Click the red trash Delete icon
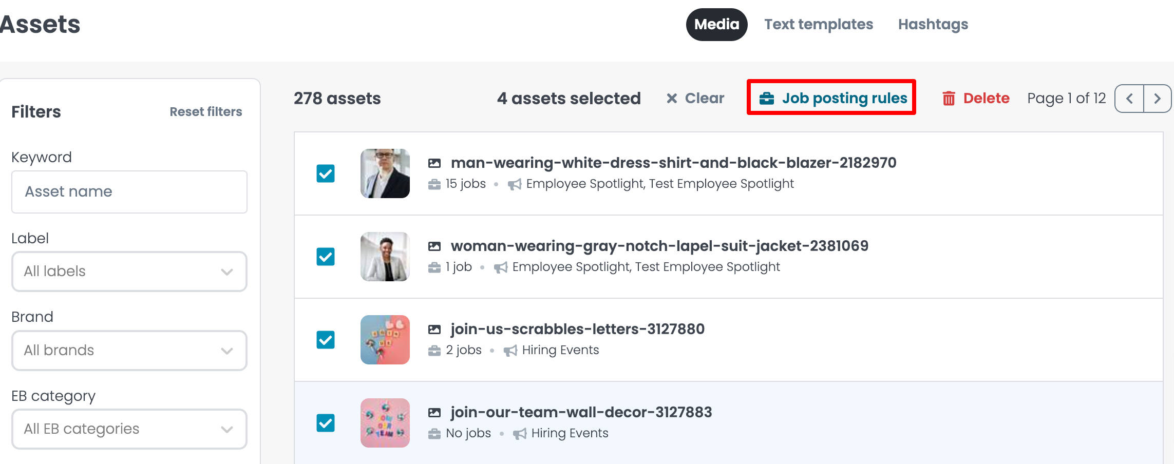This screenshot has height=464, width=1174. [949, 98]
